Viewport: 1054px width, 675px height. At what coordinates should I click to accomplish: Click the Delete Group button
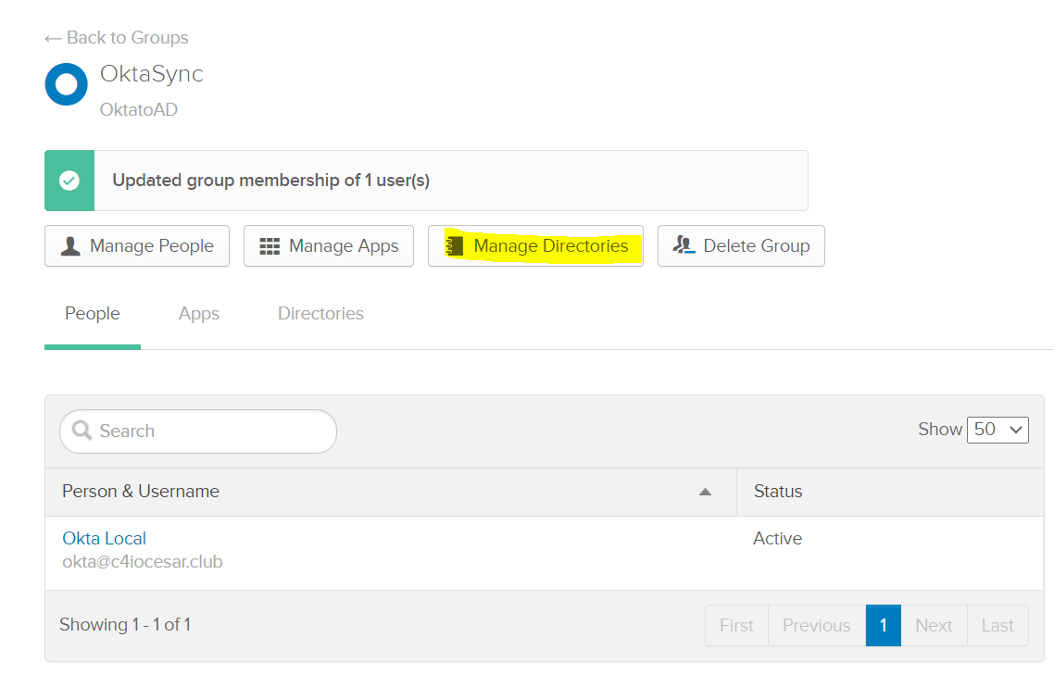(x=741, y=246)
